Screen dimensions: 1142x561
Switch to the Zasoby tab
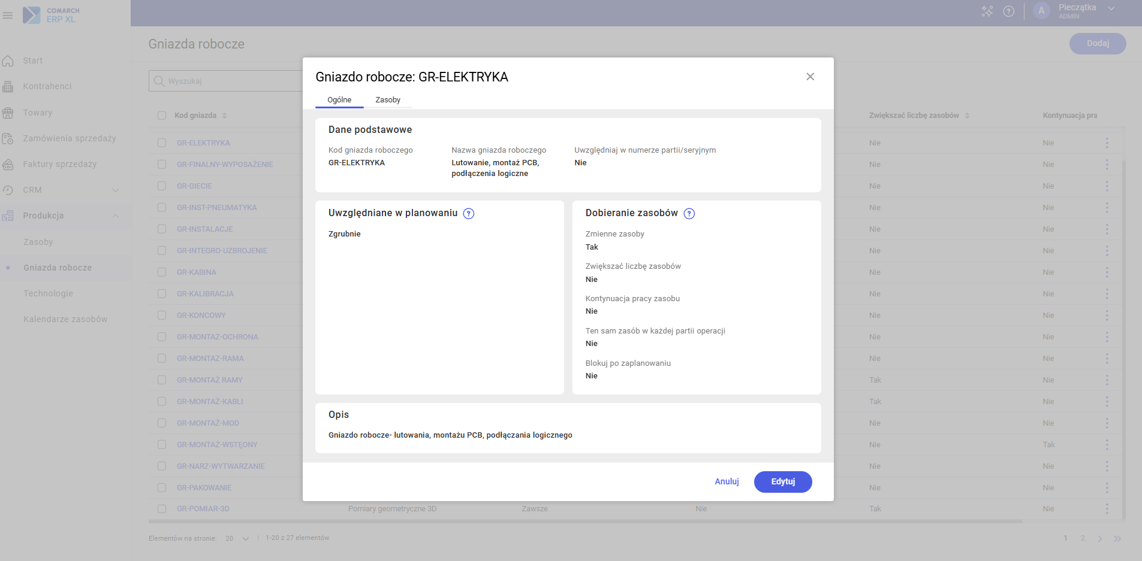click(x=388, y=100)
